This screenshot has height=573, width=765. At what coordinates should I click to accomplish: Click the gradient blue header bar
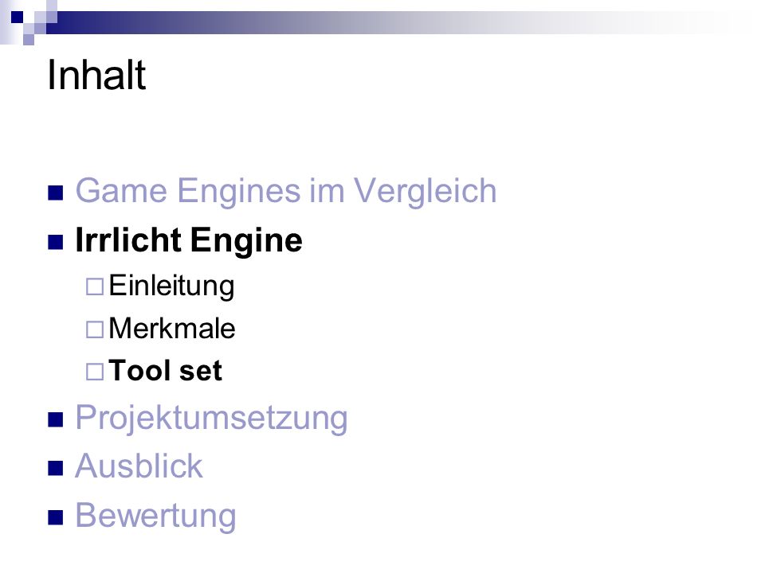click(x=390, y=22)
